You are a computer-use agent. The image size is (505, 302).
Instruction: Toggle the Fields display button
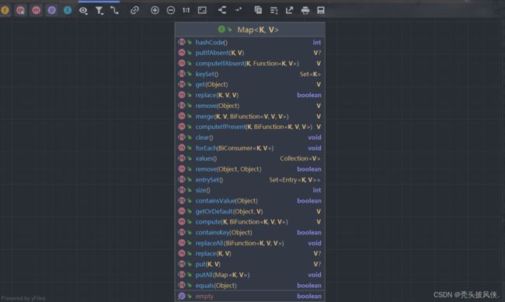[x=5, y=10]
